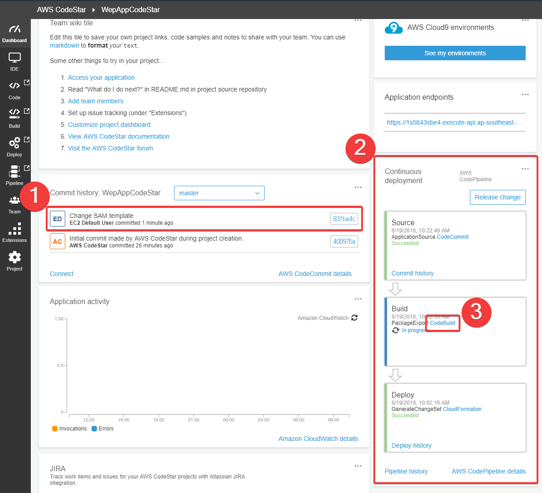Click the Release change button
This screenshot has width=542, height=493.
point(498,197)
